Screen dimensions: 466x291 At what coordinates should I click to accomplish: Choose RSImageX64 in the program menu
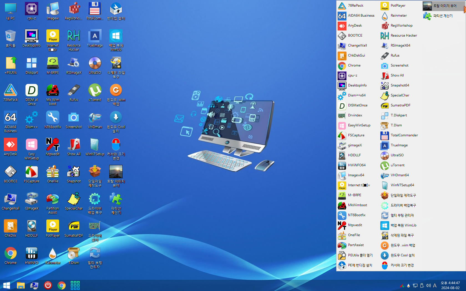(401, 45)
